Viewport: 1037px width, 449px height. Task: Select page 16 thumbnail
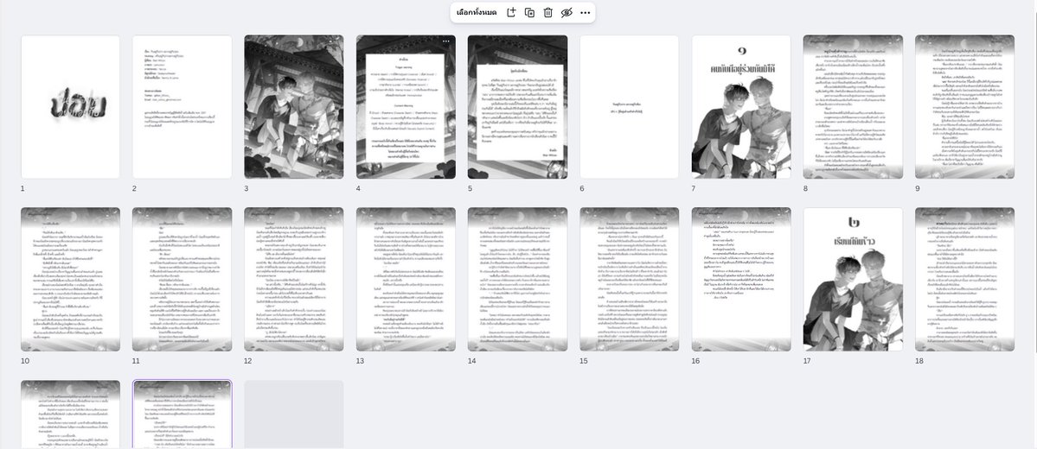741,279
